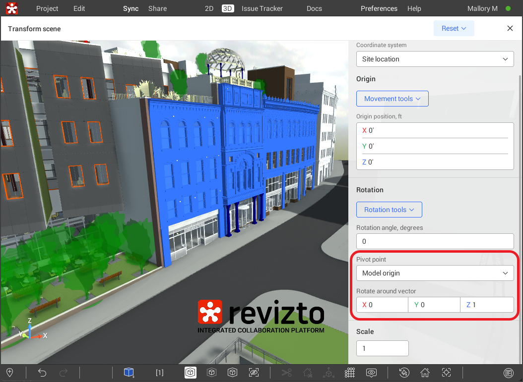Click the location pin icon in bottom toolbar

click(x=9, y=373)
